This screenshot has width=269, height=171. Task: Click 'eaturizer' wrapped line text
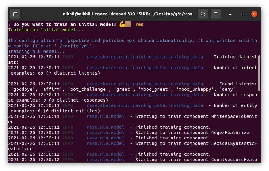[x=20, y=149]
